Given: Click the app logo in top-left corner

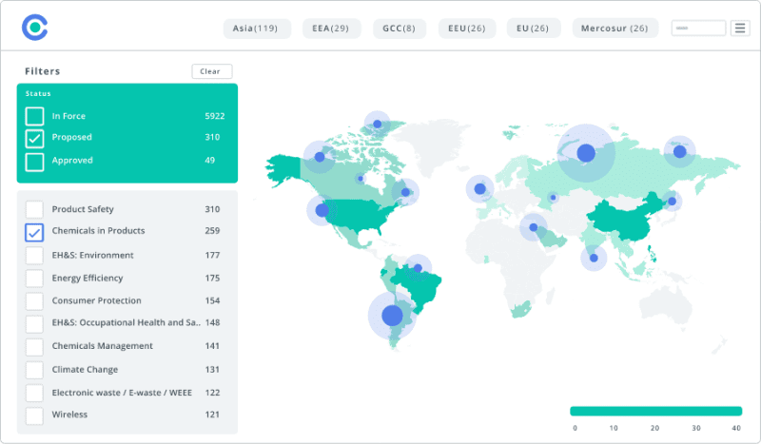Looking at the screenshot, I should (x=35, y=28).
